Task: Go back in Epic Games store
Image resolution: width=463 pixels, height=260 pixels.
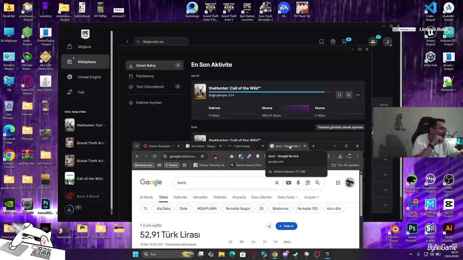Action: (127, 42)
